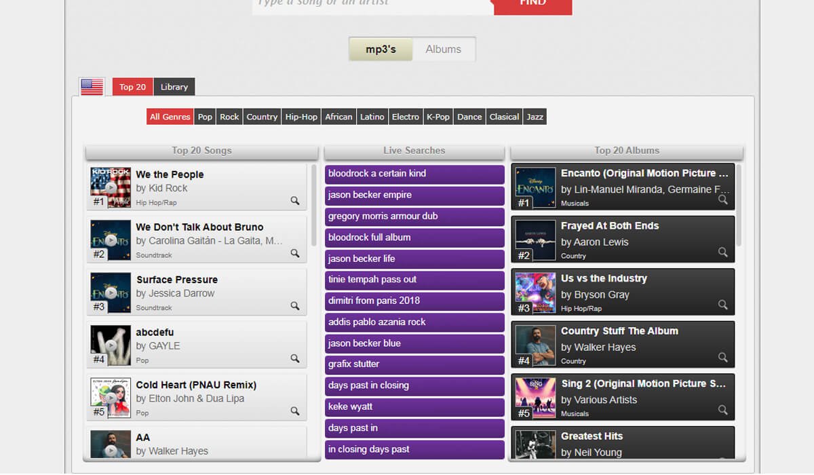Click the Us vs the Industry album cover

pos(535,292)
